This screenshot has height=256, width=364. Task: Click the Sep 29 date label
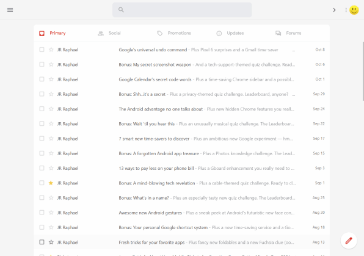tap(319, 94)
